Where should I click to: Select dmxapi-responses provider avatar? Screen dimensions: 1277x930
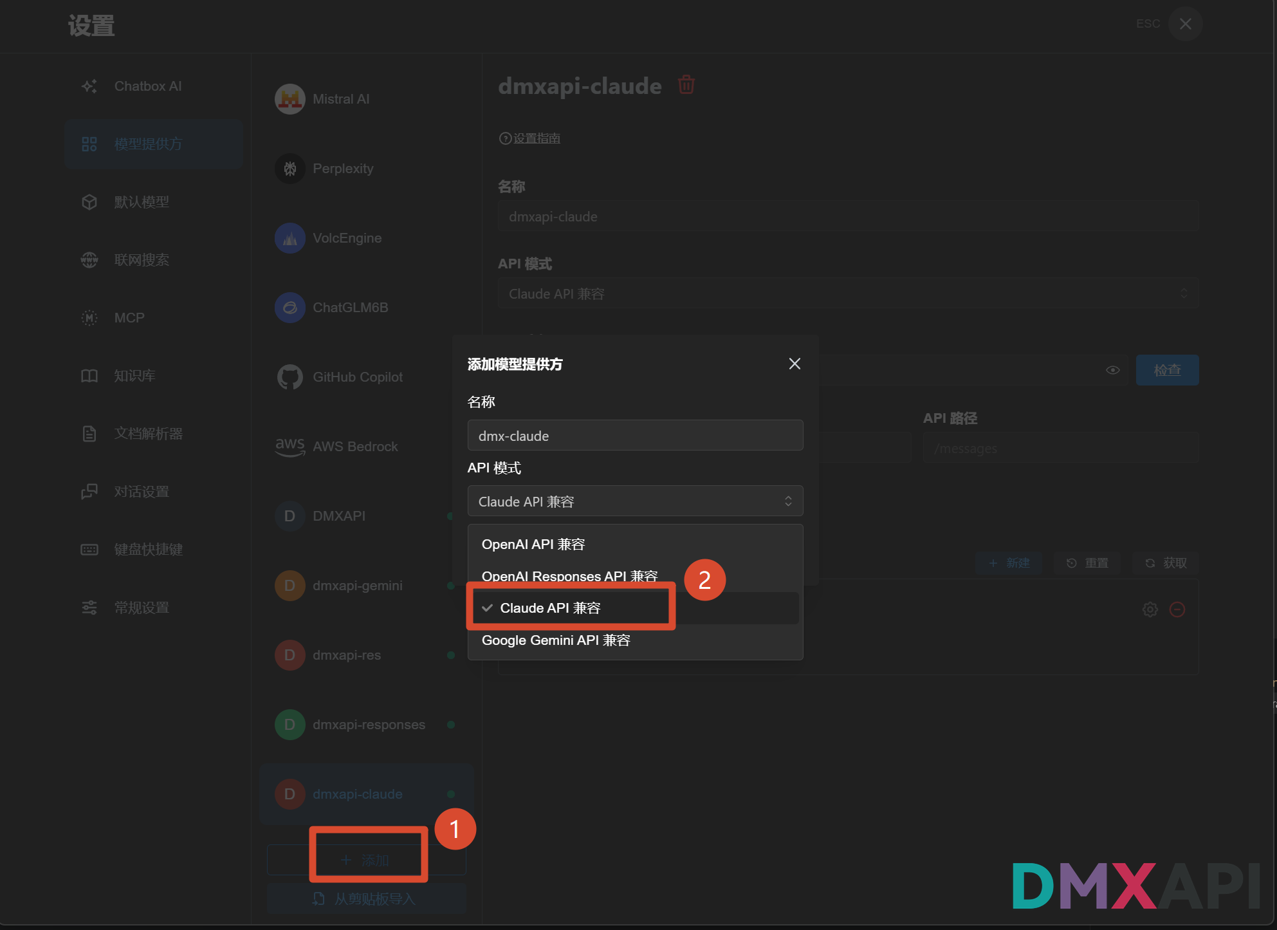(290, 725)
